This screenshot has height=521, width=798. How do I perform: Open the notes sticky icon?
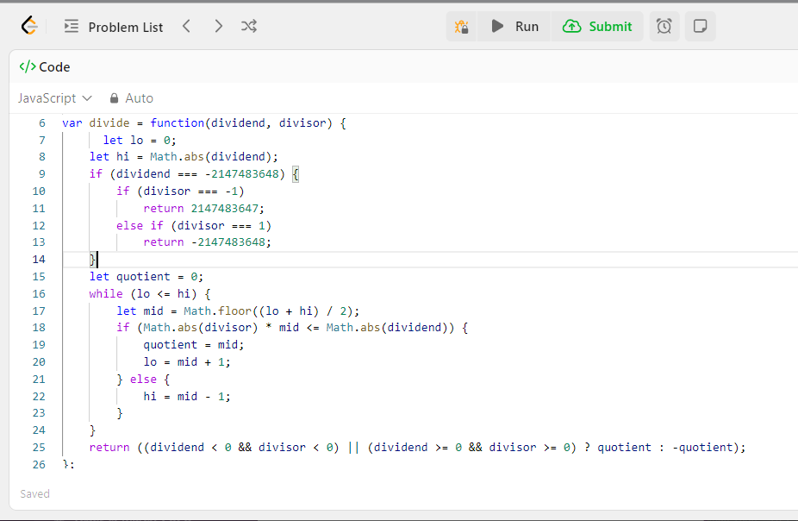(701, 27)
